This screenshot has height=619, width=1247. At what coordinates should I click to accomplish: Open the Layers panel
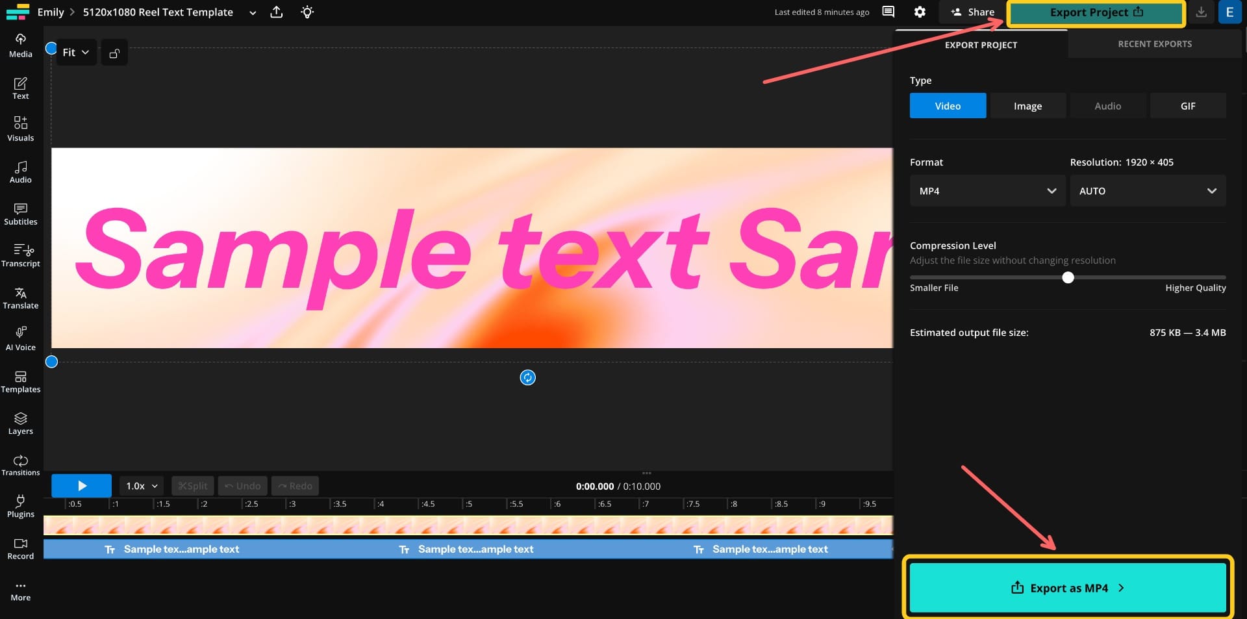pos(20,422)
